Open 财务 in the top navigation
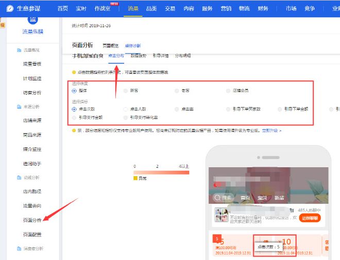 coord(263,9)
